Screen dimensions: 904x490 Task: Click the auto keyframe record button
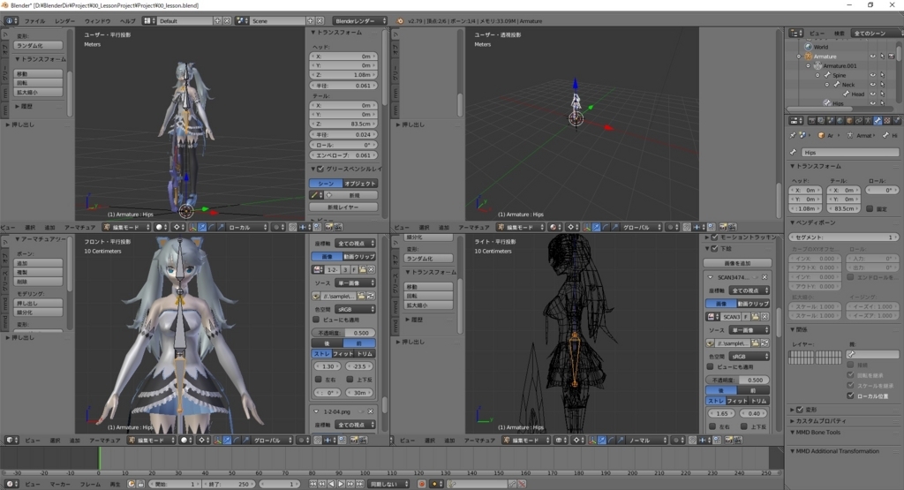(x=421, y=484)
